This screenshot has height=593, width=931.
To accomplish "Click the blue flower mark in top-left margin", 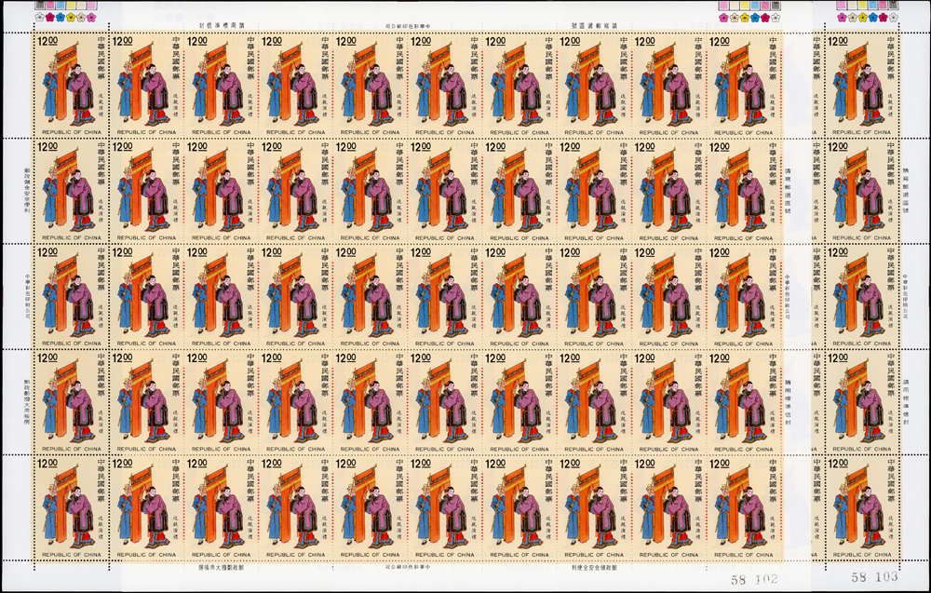I will point(60,17).
